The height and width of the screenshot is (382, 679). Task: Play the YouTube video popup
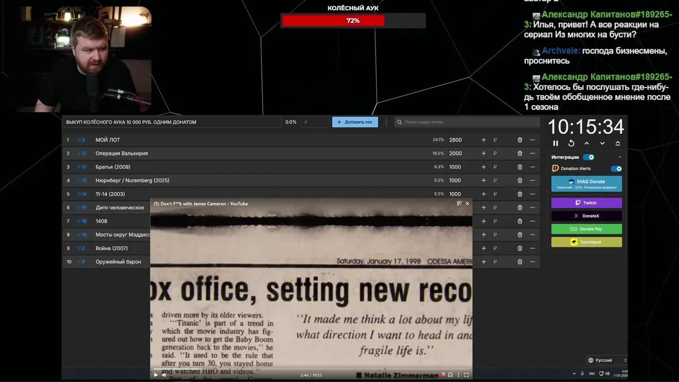[156, 375]
